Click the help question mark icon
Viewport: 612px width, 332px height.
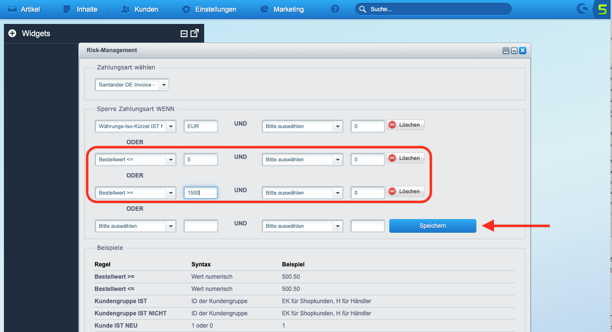(x=335, y=9)
